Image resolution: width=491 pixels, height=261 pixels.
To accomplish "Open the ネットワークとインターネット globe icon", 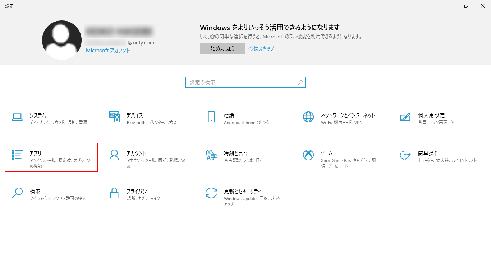I will (x=308, y=117).
